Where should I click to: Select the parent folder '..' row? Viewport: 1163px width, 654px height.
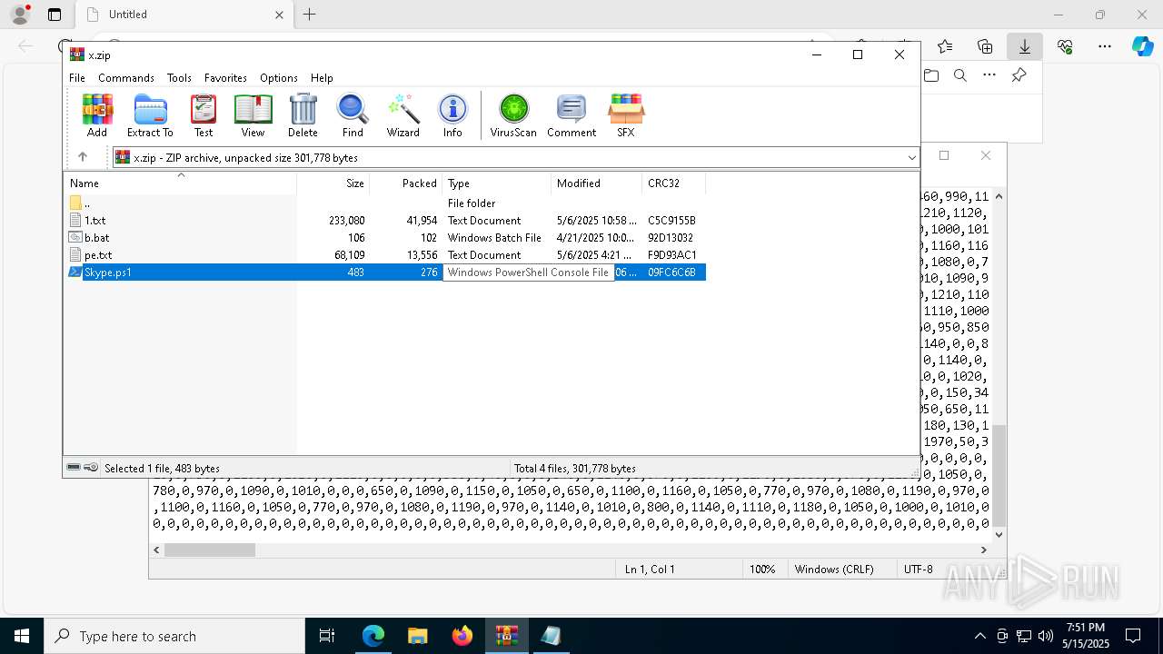385,203
